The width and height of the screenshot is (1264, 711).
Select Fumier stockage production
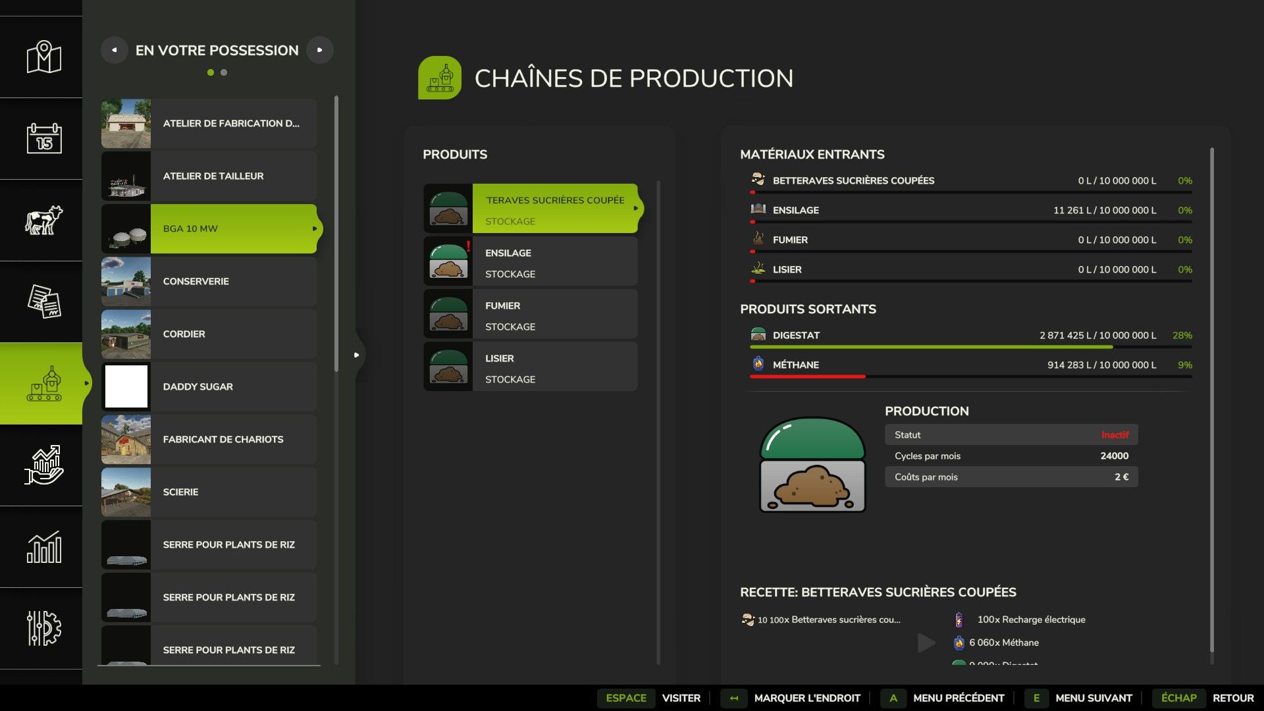coord(531,315)
